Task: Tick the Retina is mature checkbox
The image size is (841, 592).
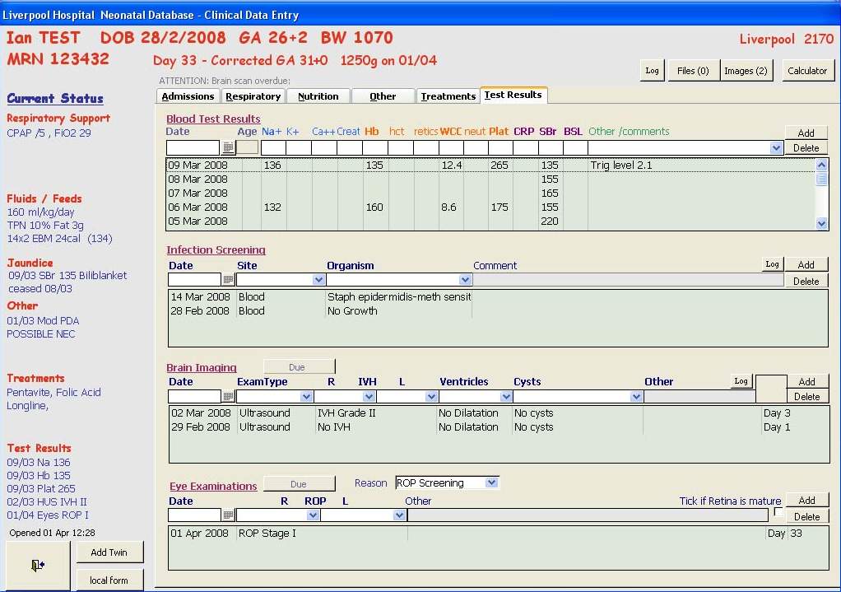Action: coord(778,513)
